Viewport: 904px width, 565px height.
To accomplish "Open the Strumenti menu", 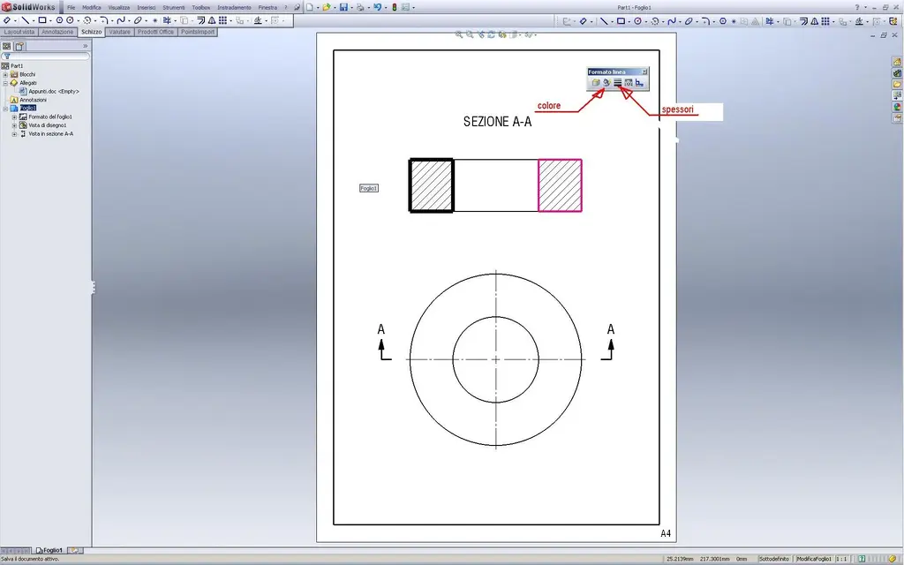I will (174, 7).
